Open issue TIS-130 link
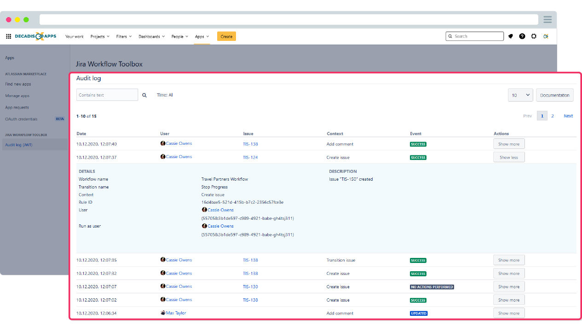Viewport: 582px width, 331px height. click(x=250, y=287)
